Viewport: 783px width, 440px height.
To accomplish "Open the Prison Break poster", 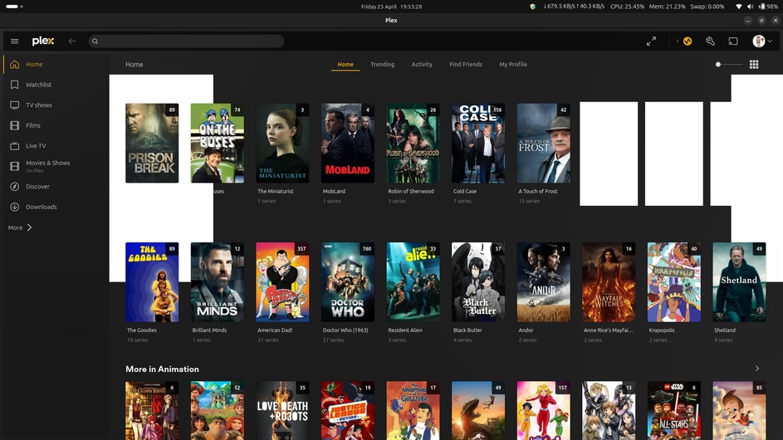I will pyautogui.click(x=152, y=143).
